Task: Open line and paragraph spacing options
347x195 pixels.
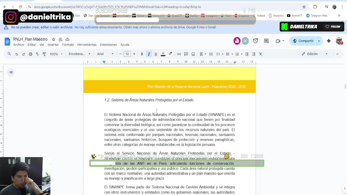Action: pos(211,54)
